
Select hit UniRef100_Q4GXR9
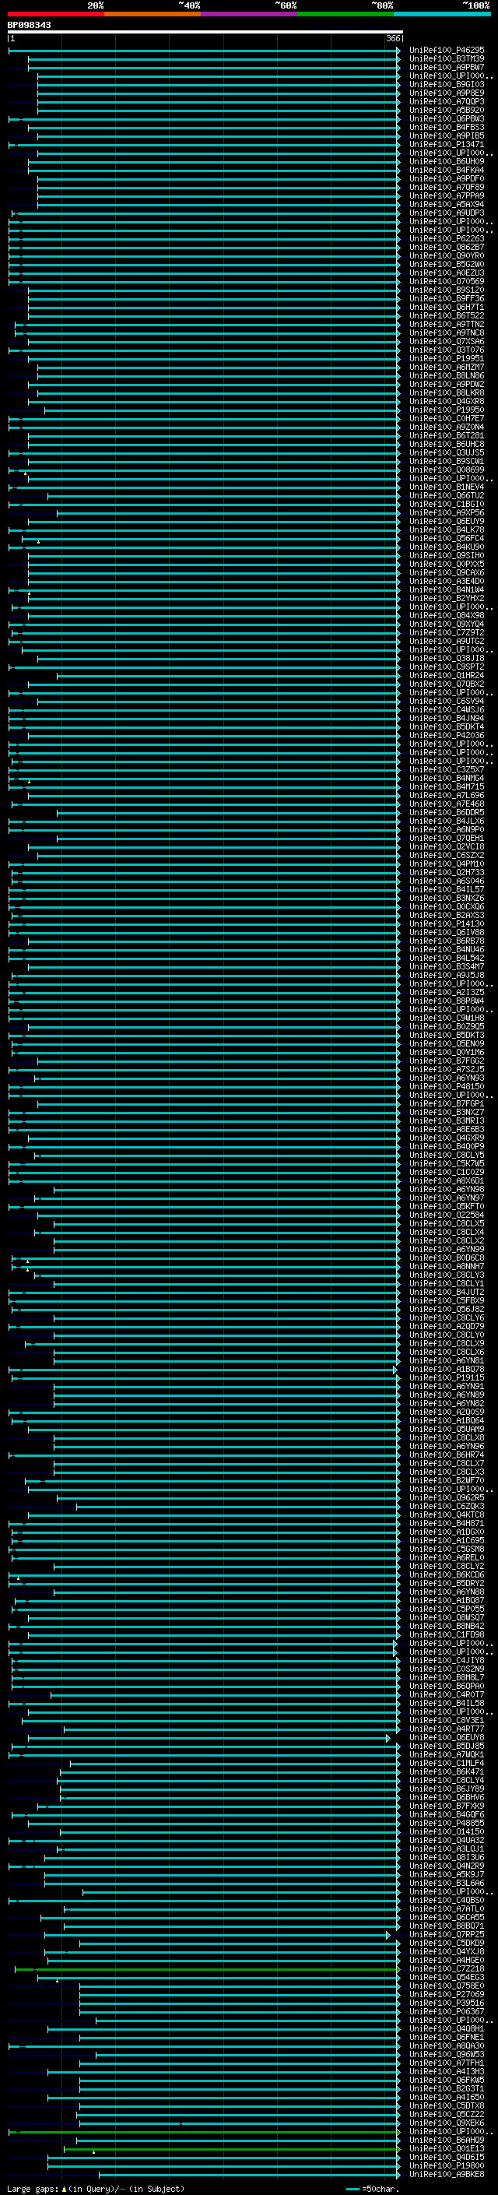tap(446, 1138)
